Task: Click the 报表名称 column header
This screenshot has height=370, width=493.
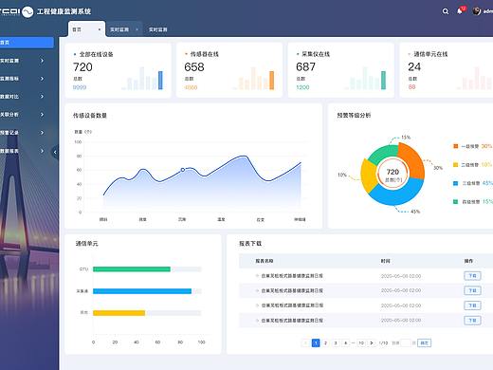Action: 265,261
